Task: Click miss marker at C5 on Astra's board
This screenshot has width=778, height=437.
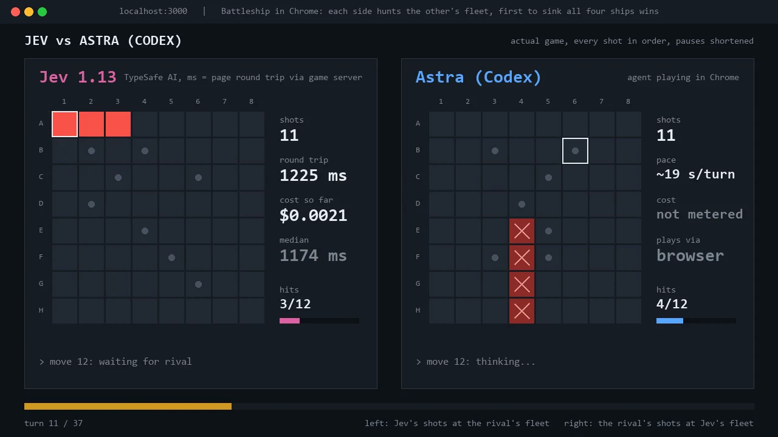Action: click(548, 177)
